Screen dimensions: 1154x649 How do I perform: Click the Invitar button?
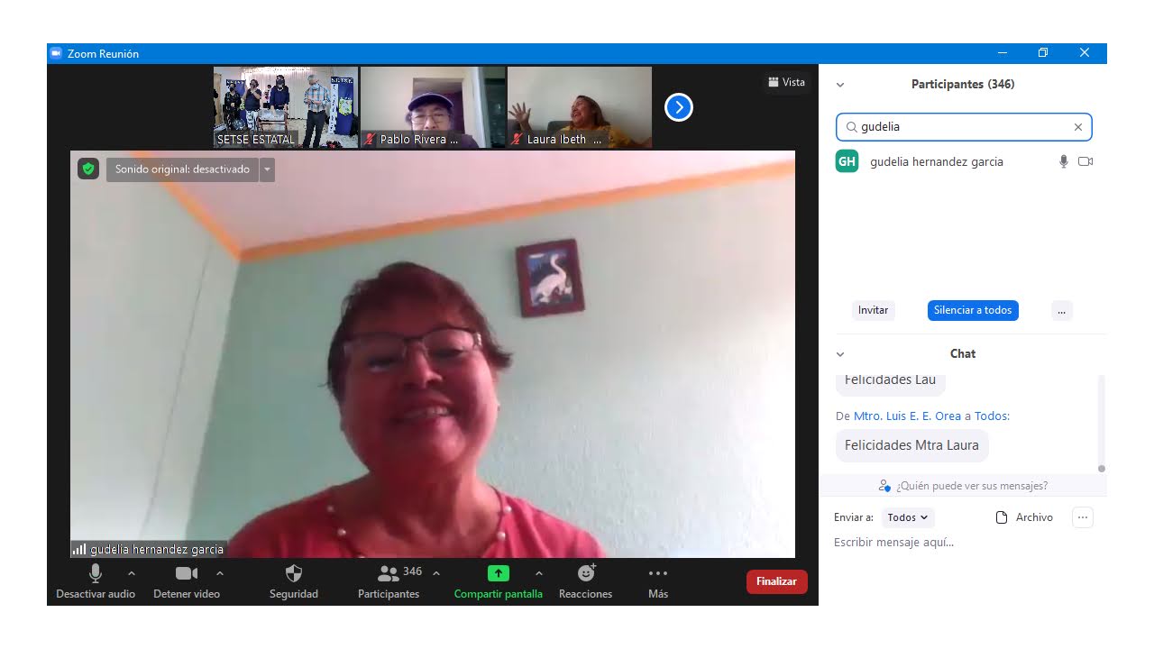pos(873,310)
